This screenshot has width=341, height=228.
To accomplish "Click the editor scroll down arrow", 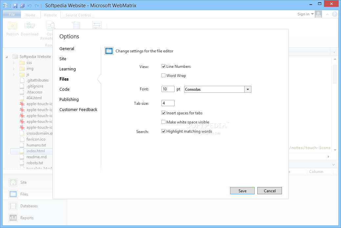I will pos(335,150).
